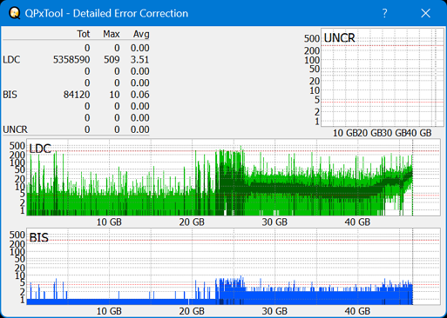Select the 'Avg' column header
This screenshot has width=447, height=318.
click(141, 34)
